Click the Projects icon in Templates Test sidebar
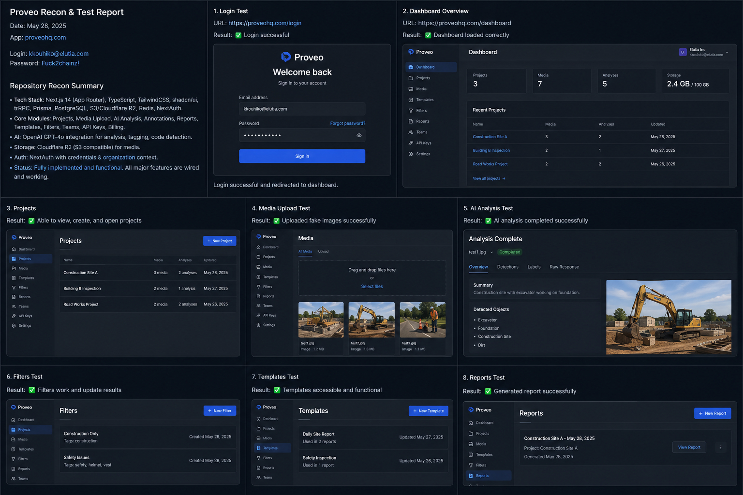 pos(258,429)
